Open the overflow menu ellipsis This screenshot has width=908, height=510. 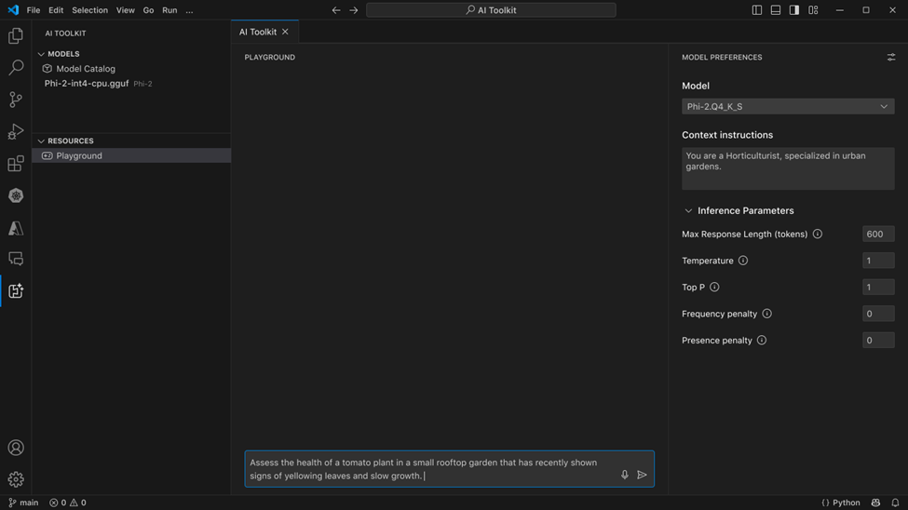click(x=189, y=10)
